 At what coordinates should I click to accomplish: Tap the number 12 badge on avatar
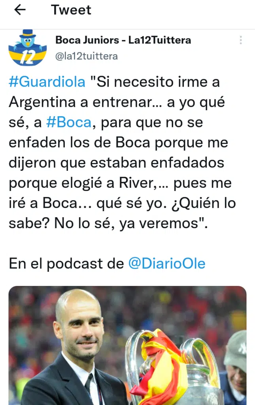[27, 57]
